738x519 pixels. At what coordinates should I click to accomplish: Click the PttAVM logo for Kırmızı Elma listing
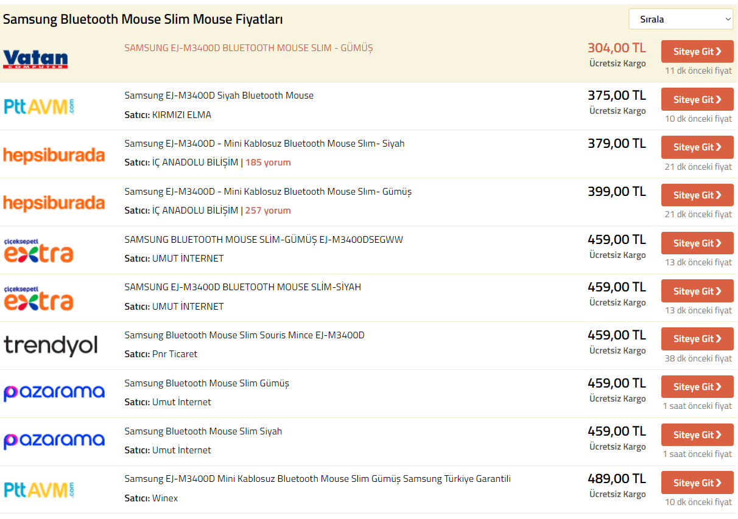pyautogui.click(x=39, y=106)
